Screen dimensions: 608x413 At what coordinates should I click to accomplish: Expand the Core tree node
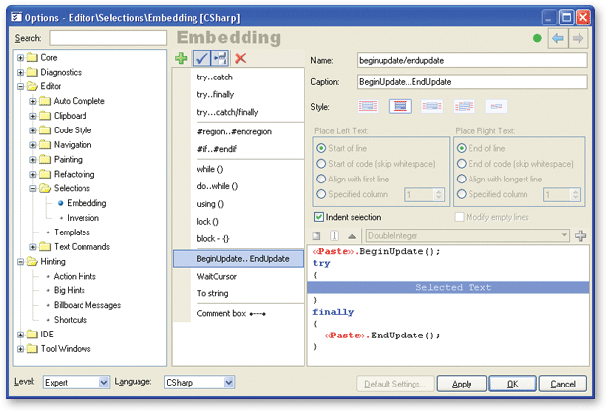point(21,58)
